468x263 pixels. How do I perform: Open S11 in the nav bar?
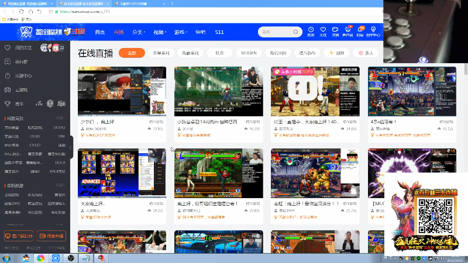point(219,32)
